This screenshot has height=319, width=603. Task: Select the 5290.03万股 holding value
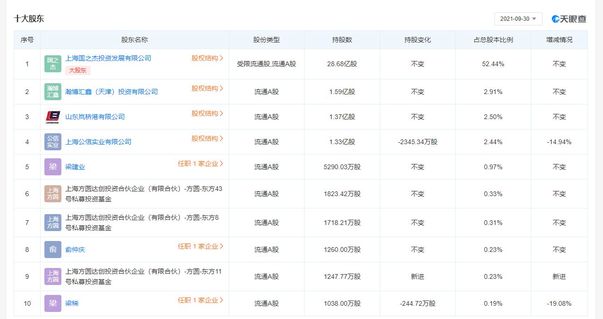pos(342,167)
